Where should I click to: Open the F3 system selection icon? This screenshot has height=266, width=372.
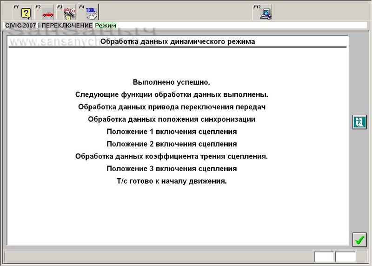coord(66,12)
